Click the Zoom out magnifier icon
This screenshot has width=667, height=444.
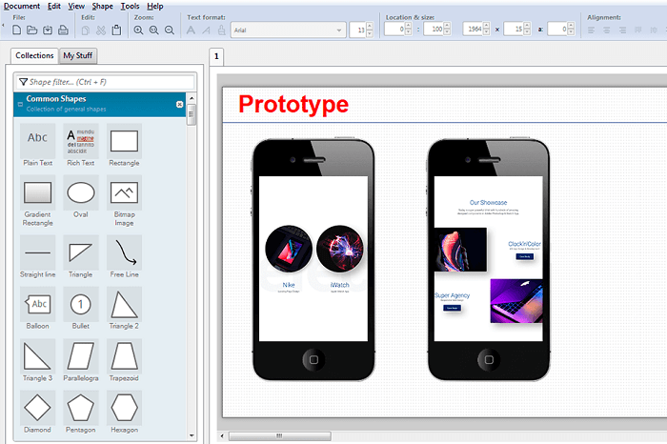click(170, 30)
